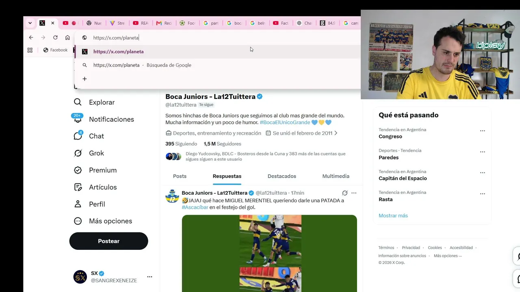Open the Grok icon in the sidebar
The height and width of the screenshot is (292, 520).
tap(78, 153)
